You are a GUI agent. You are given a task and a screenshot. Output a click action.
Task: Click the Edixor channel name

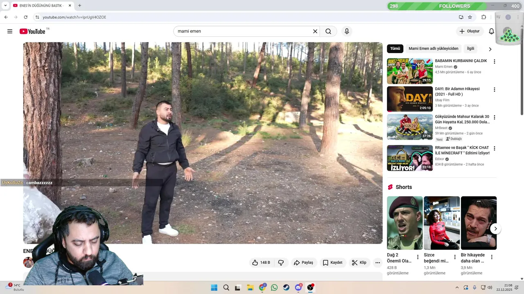(440, 159)
